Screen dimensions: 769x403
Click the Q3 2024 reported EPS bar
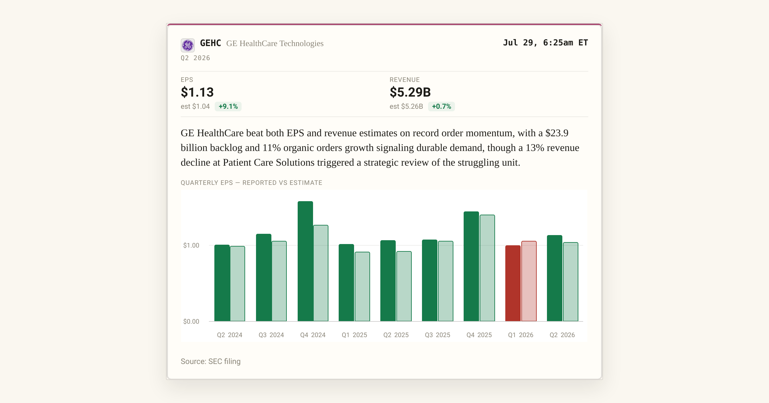point(264,278)
